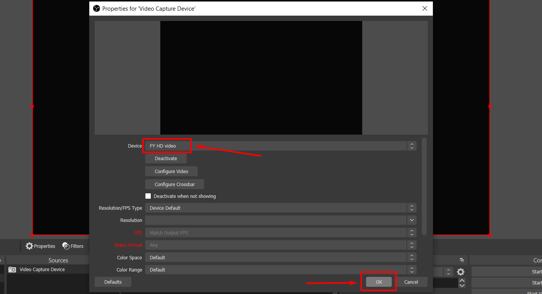Cancel the properties dialog
This screenshot has width=542, height=294.
tap(411, 282)
